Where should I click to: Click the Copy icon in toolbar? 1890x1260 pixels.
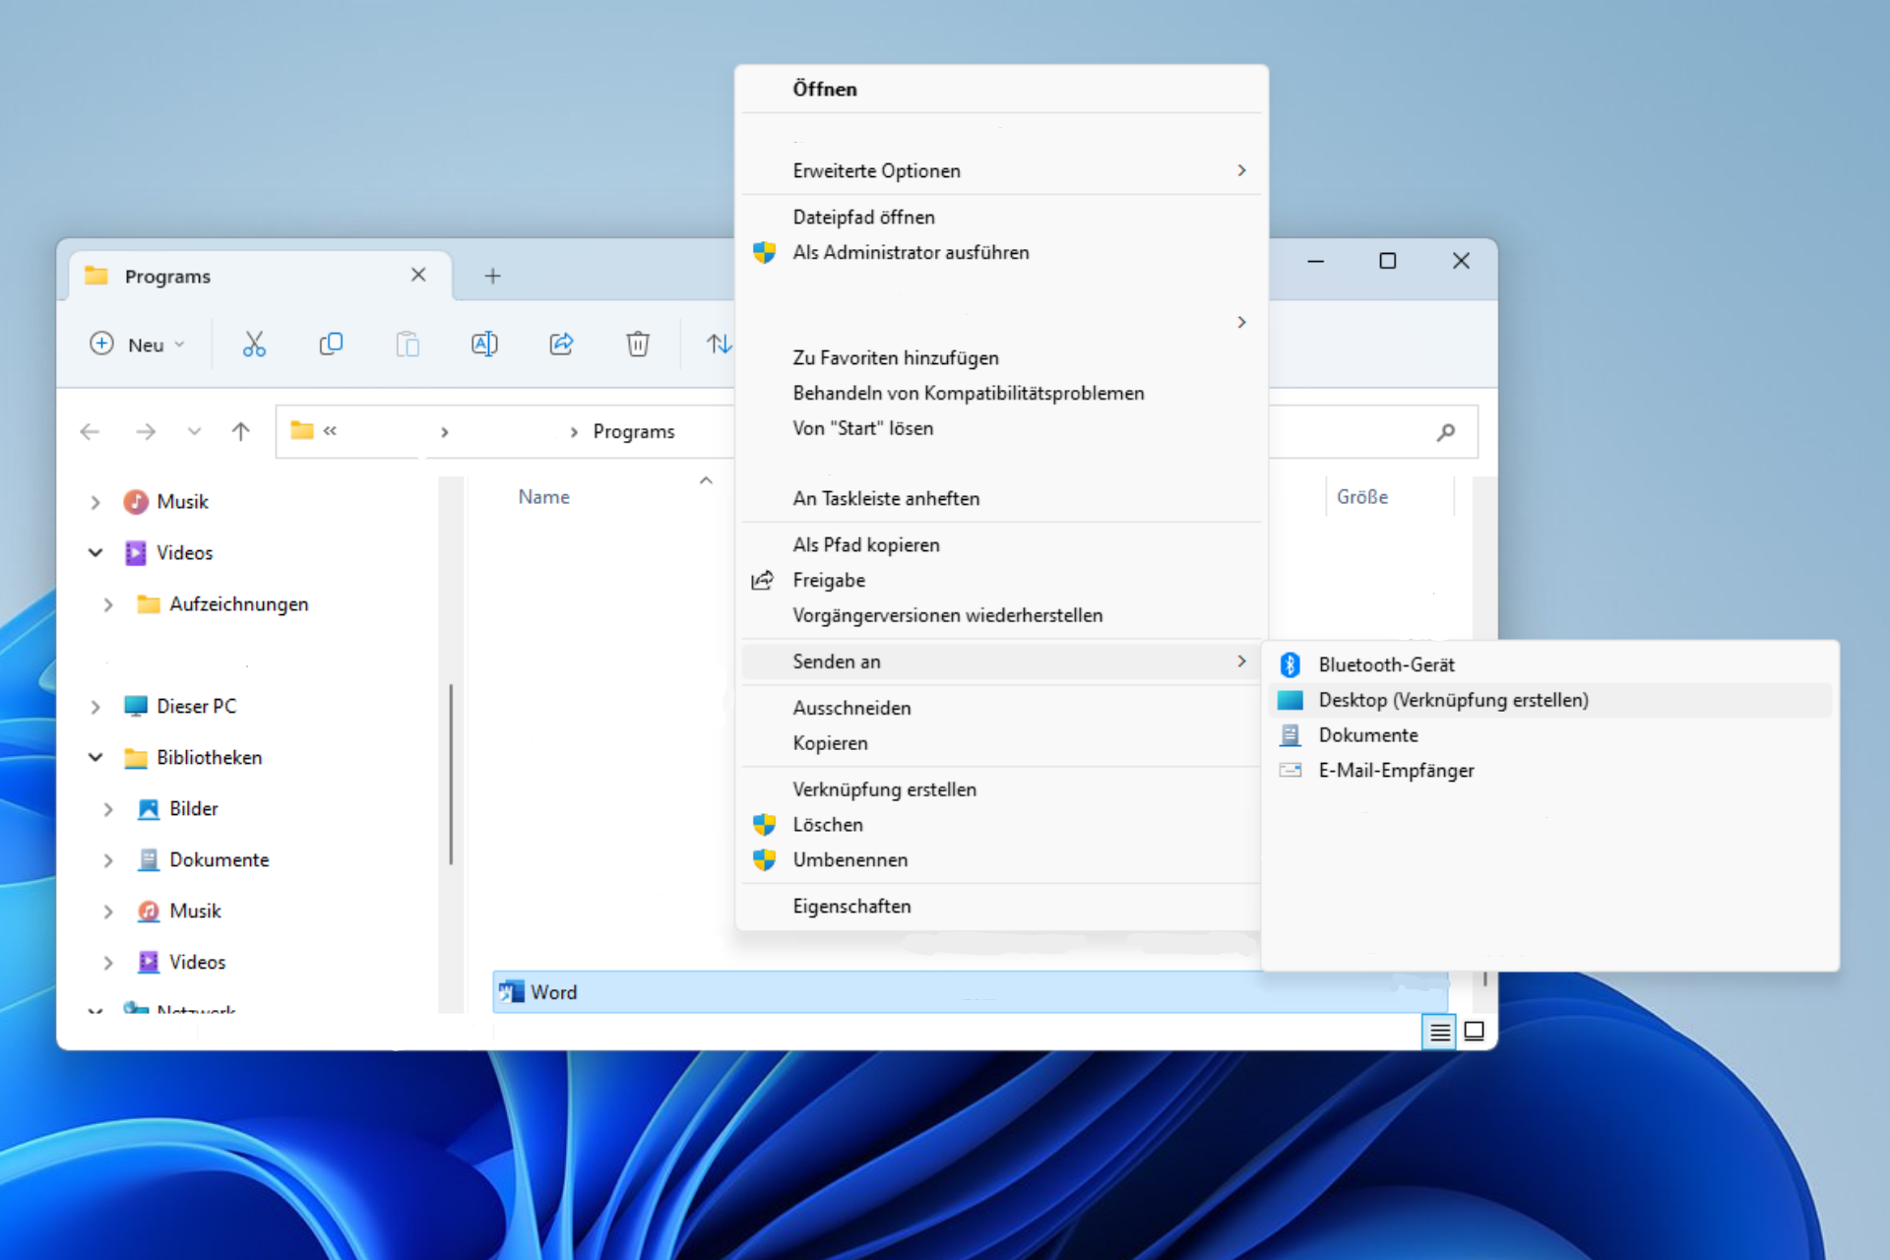click(x=331, y=344)
